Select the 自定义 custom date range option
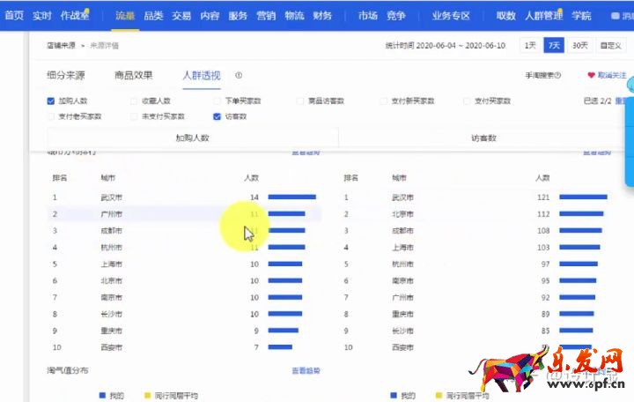 [609, 45]
